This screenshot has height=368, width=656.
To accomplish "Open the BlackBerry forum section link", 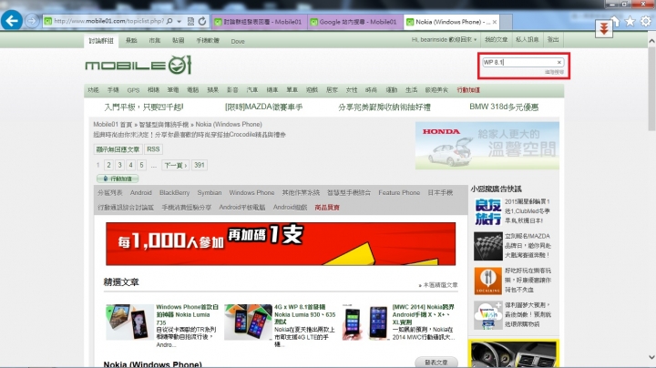I will pos(174,193).
